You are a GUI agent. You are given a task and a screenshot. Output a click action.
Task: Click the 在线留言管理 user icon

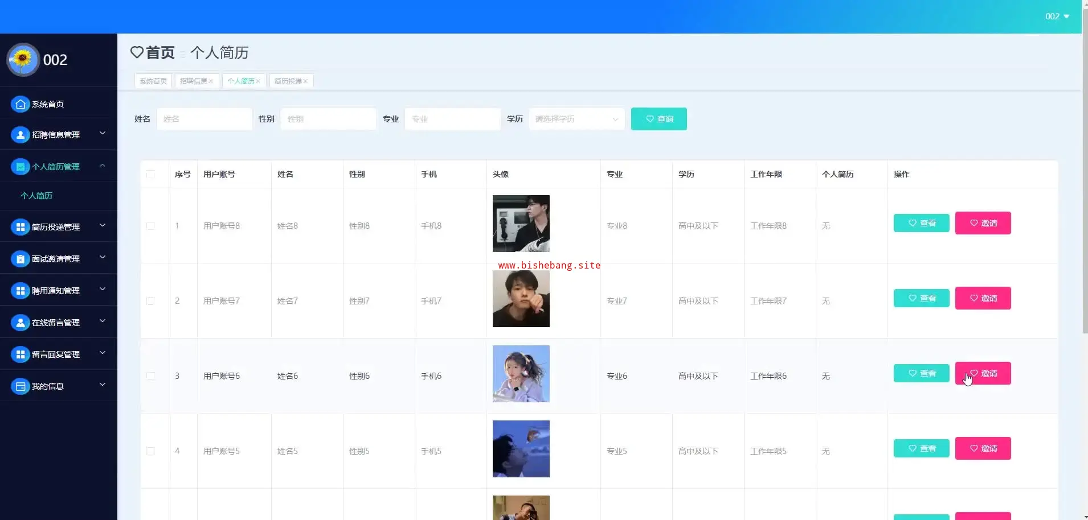coord(21,323)
